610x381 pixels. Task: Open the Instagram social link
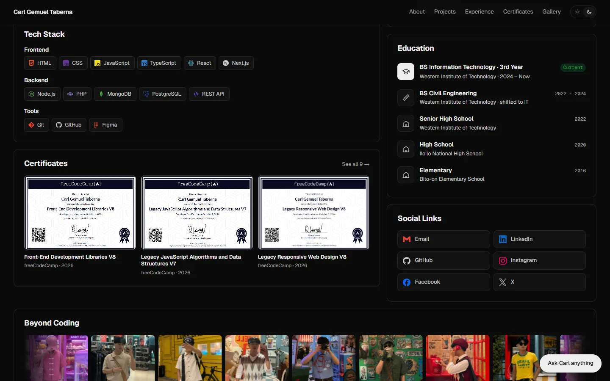click(540, 261)
